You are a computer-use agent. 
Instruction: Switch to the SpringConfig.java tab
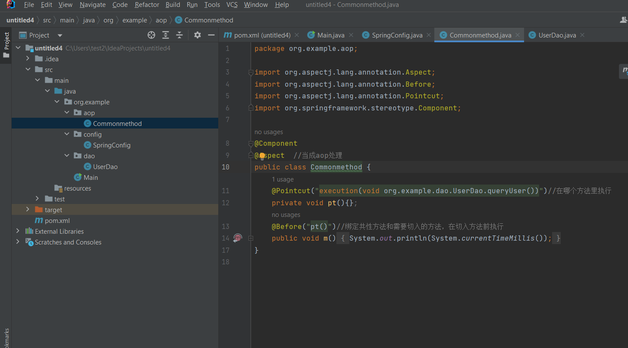[x=397, y=35]
